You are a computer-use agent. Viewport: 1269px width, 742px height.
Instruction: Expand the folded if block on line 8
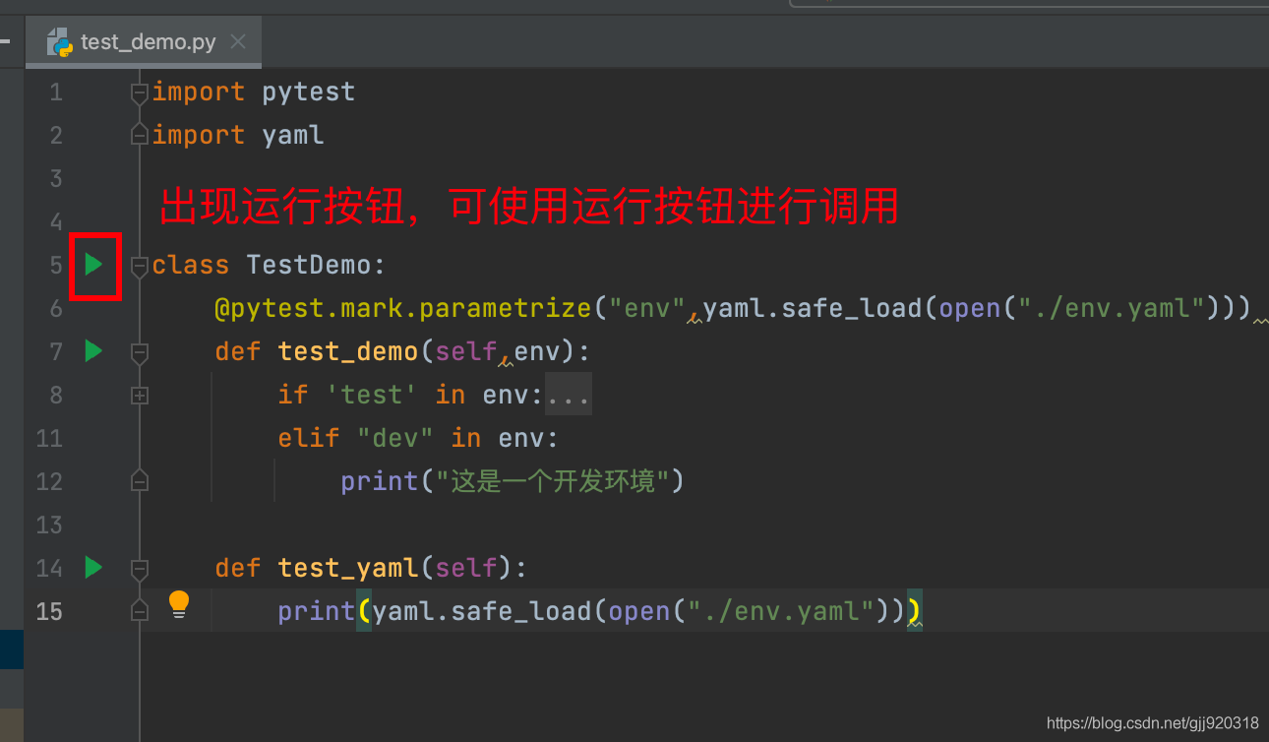pyautogui.click(x=140, y=395)
